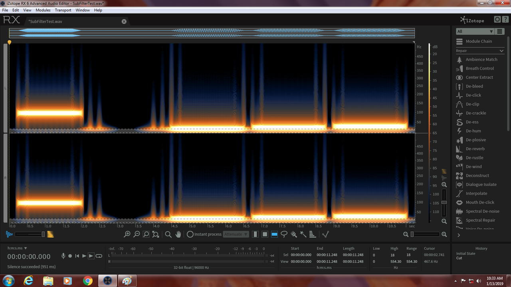Toggle module list view button
511x287 pixels.
click(500, 31)
